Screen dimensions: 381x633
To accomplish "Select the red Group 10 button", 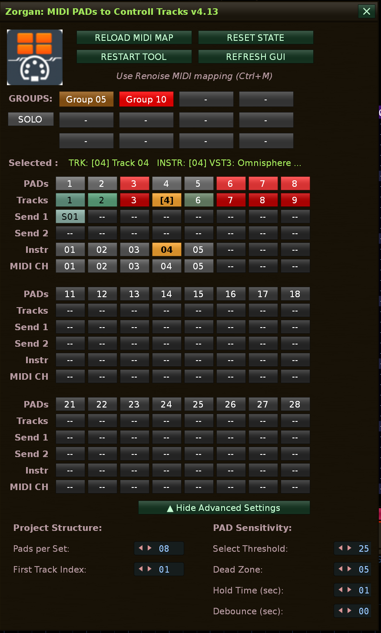I will [146, 99].
